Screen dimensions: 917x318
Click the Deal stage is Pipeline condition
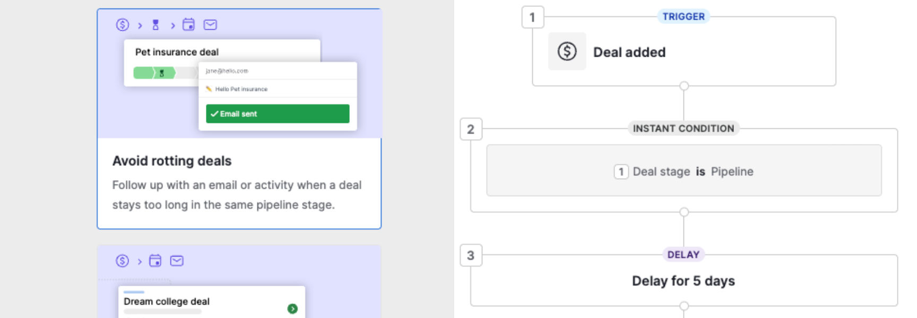(x=684, y=170)
